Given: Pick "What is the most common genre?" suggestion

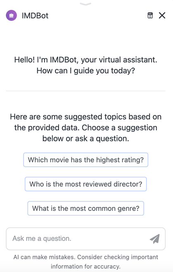Looking at the screenshot, I should click(x=86, y=208).
